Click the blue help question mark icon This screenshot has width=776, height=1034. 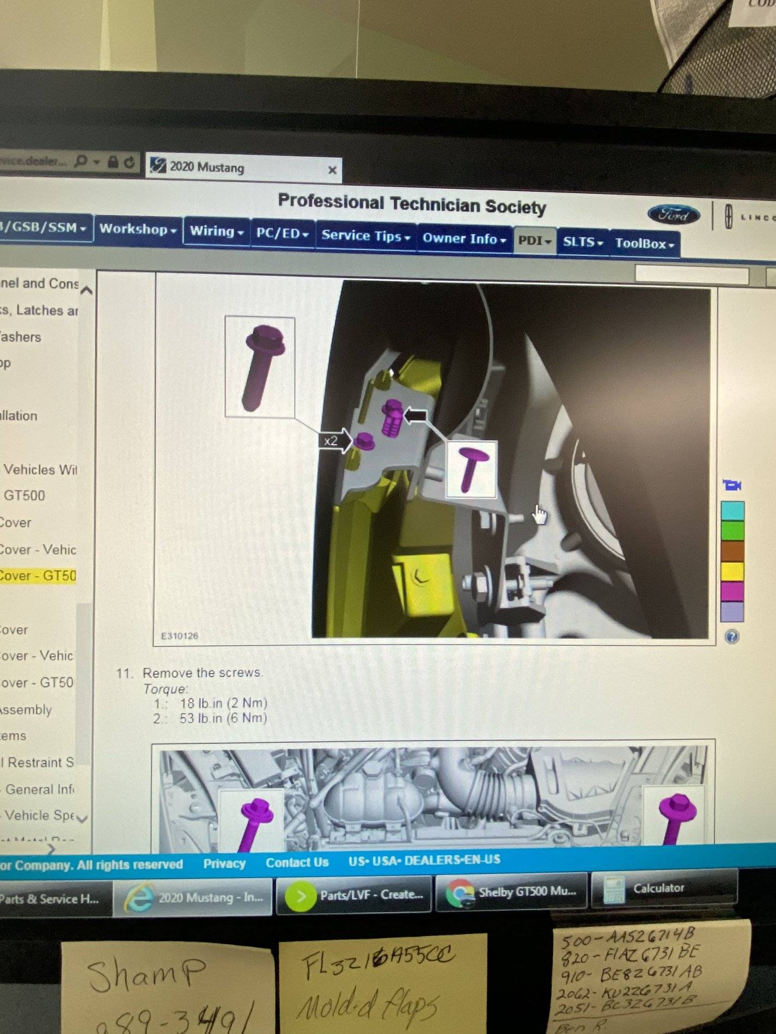732,636
